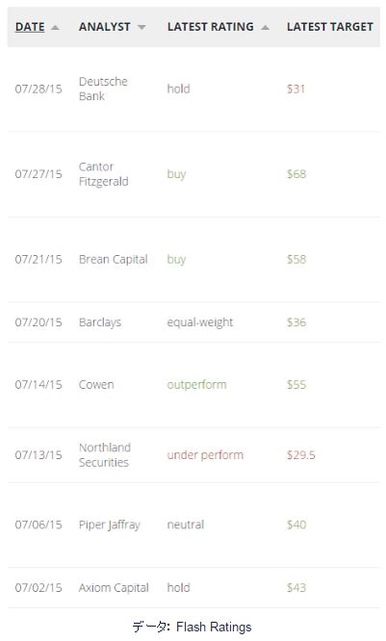Click the ANALYST column sort arrow
Viewport: 386px width, 641px height.
tap(142, 27)
